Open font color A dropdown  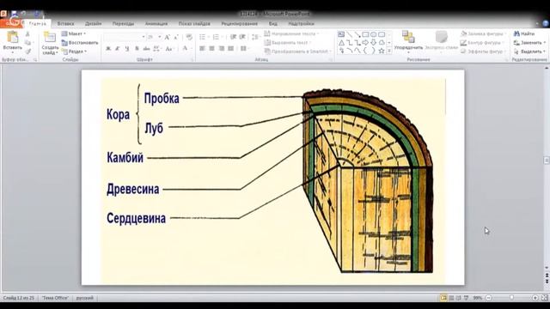[x=186, y=48]
